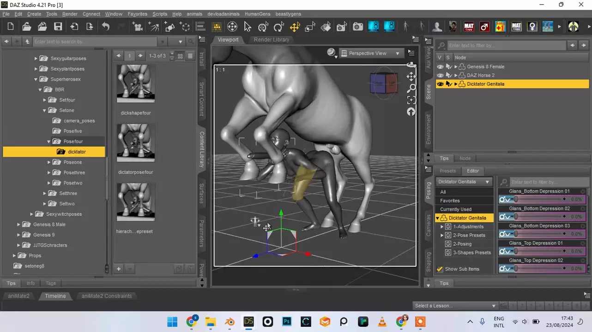The height and width of the screenshot is (332, 592).
Task: Open VLC media player from taskbar
Action: pos(382,321)
